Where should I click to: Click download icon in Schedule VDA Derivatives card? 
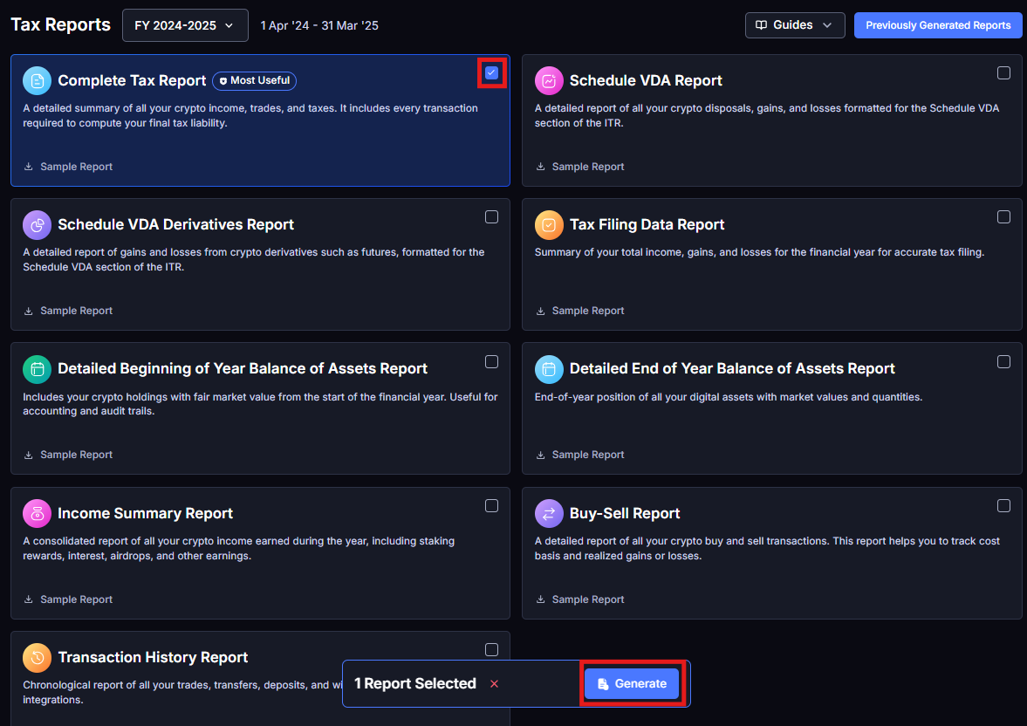click(x=28, y=311)
